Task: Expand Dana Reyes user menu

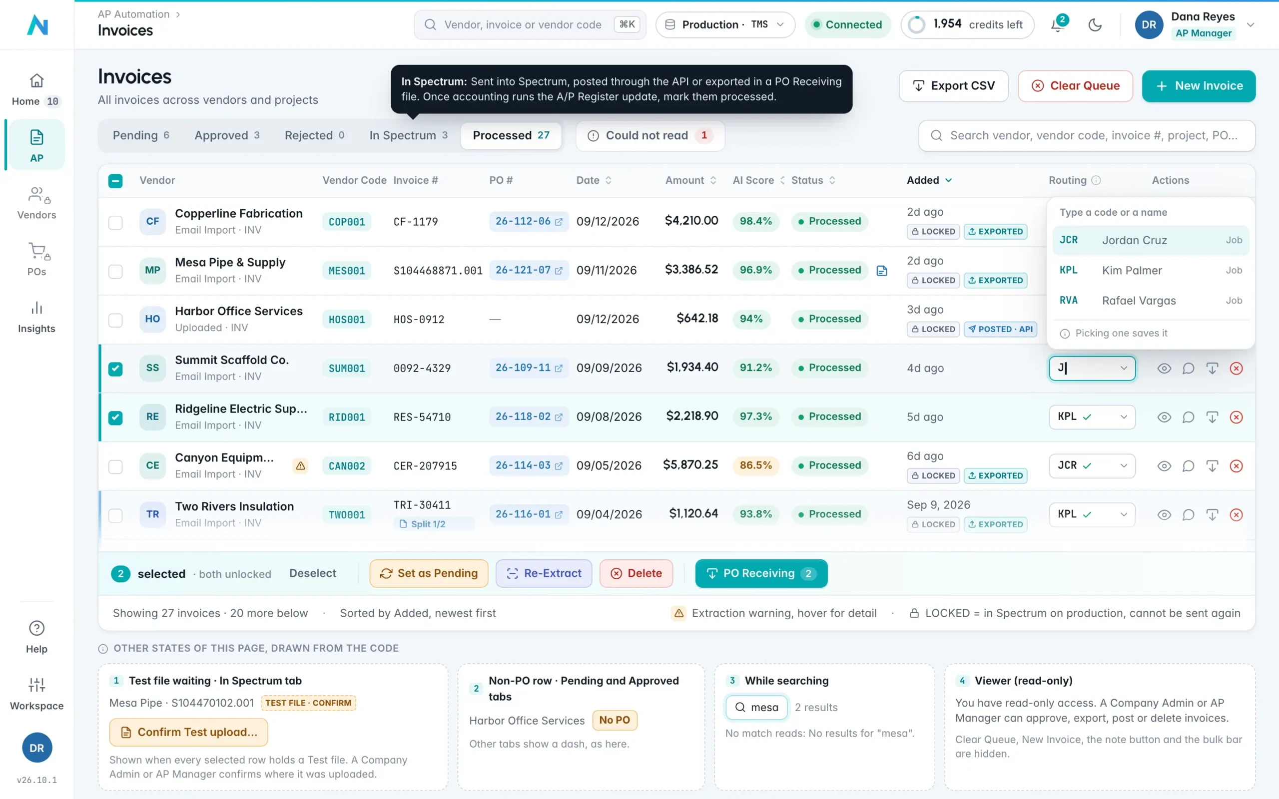Action: (x=1251, y=25)
